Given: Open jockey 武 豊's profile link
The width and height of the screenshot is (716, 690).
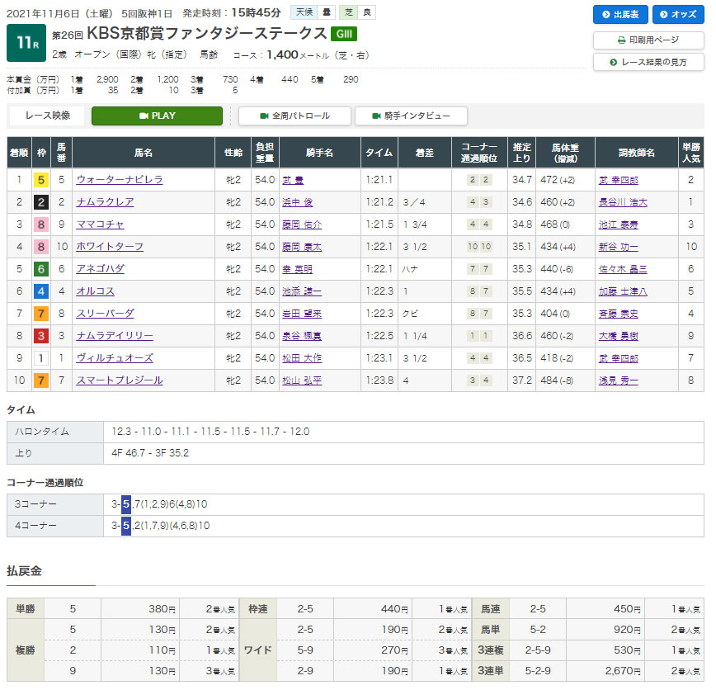Looking at the screenshot, I should (x=292, y=180).
